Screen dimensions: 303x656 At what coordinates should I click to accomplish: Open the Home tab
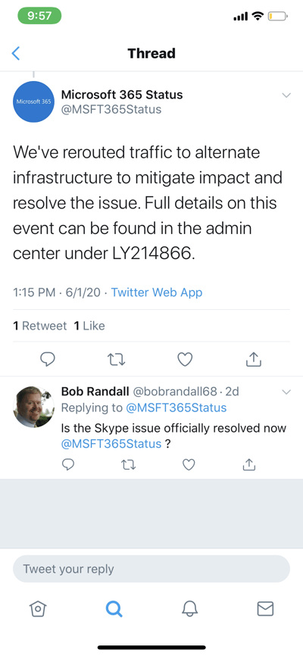point(38,609)
